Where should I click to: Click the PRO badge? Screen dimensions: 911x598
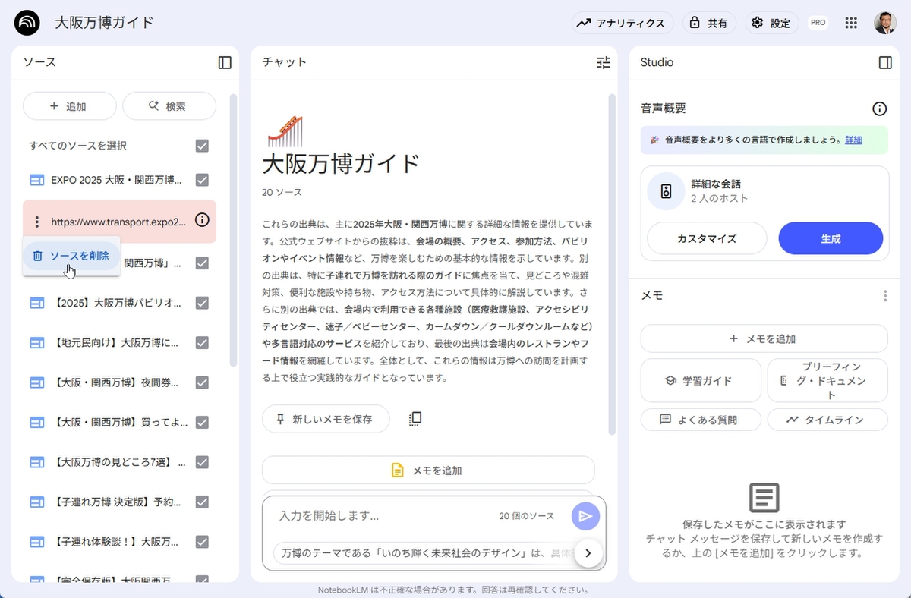point(818,23)
